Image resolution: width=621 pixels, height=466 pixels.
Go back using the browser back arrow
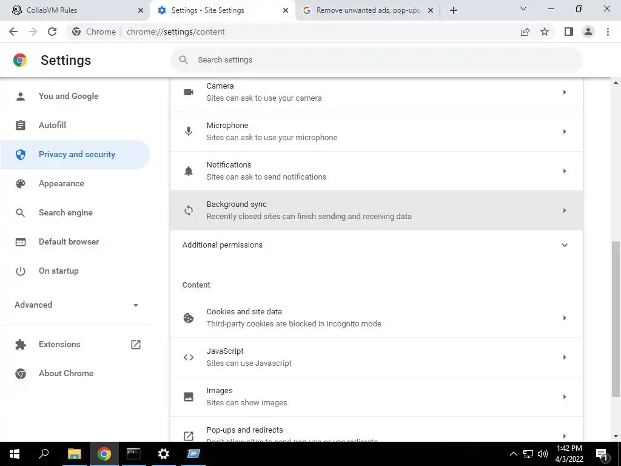pyautogui.click(x=13, y=32)
